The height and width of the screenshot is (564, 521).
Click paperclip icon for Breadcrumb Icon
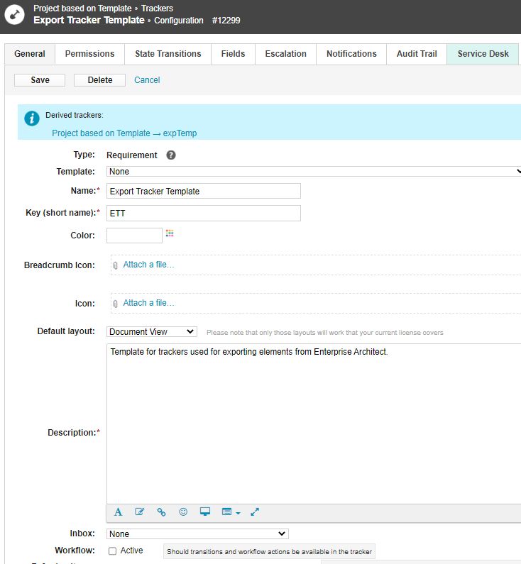(115, 265)
